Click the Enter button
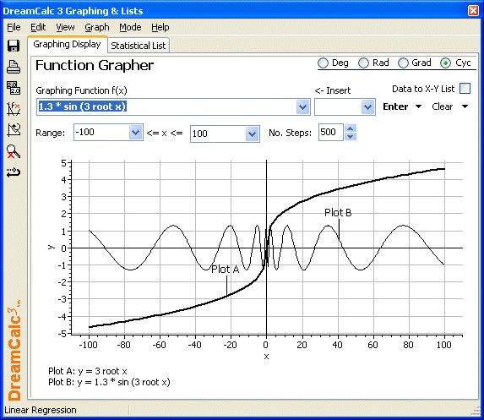 pyautogui.click(x=395, y=106)
